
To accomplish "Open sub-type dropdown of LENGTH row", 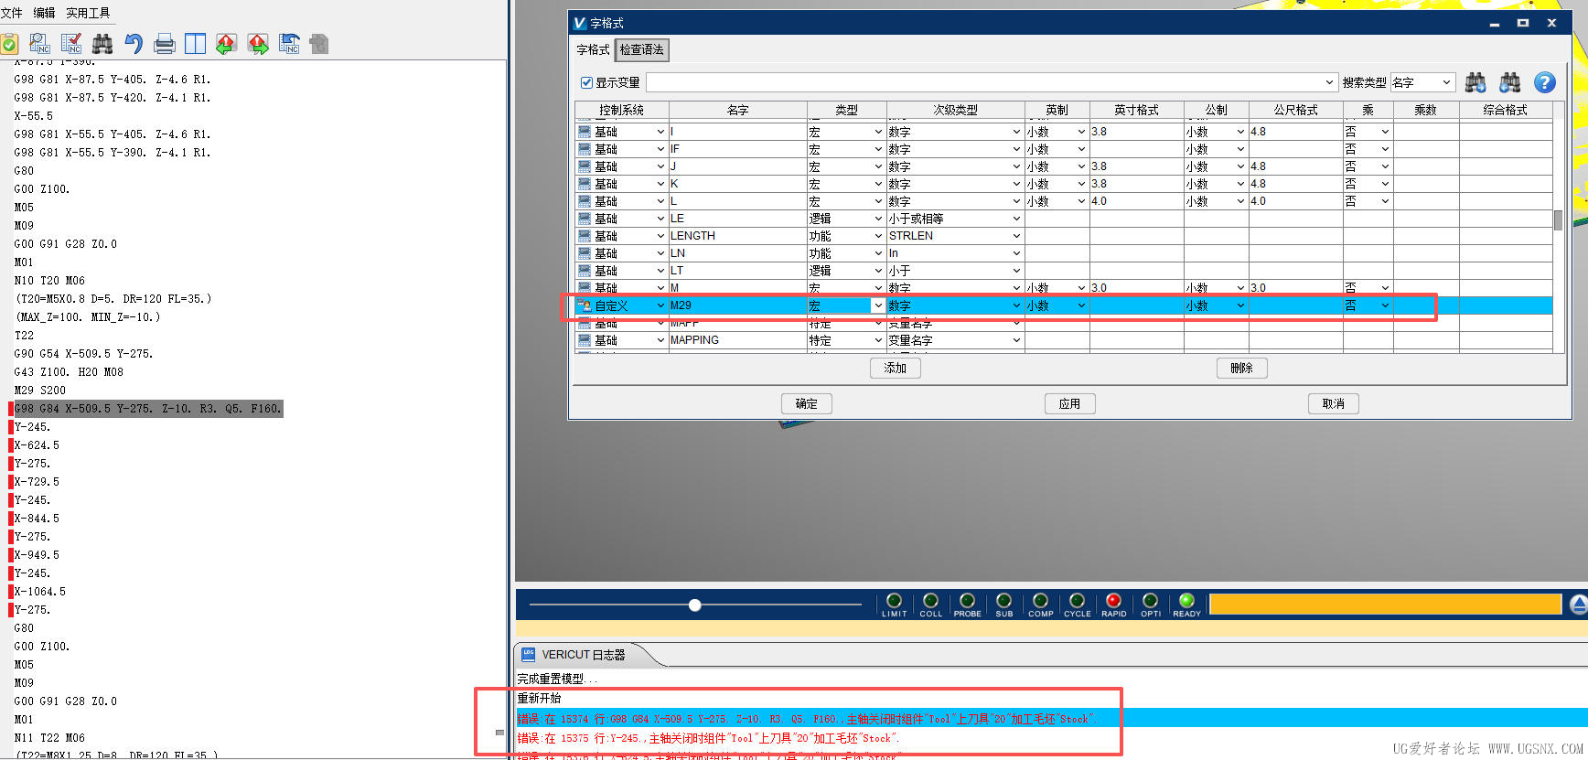I will point(1016,236).
